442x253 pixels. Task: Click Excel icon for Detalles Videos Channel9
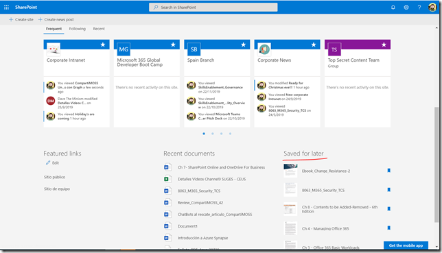[167, 179]
